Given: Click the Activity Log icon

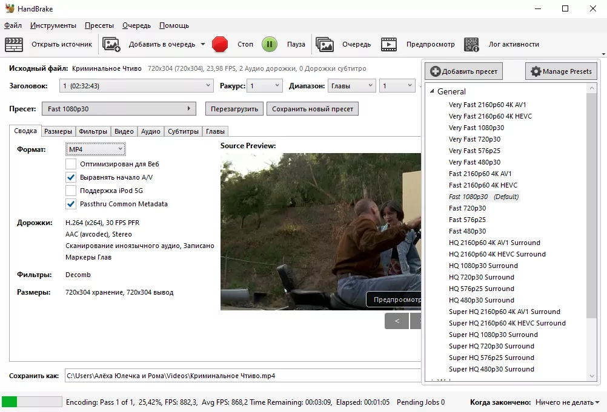Looking at the screenshot, I should (x=471, y=44).
